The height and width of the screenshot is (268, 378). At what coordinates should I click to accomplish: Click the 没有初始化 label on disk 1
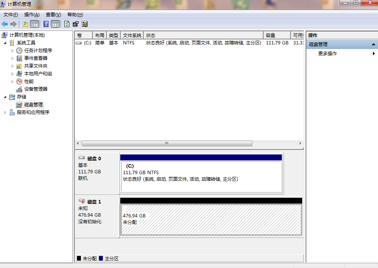[90, 222]
